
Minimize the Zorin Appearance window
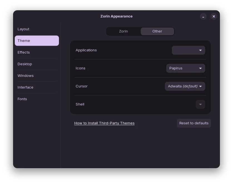click(x=203, y=16)
